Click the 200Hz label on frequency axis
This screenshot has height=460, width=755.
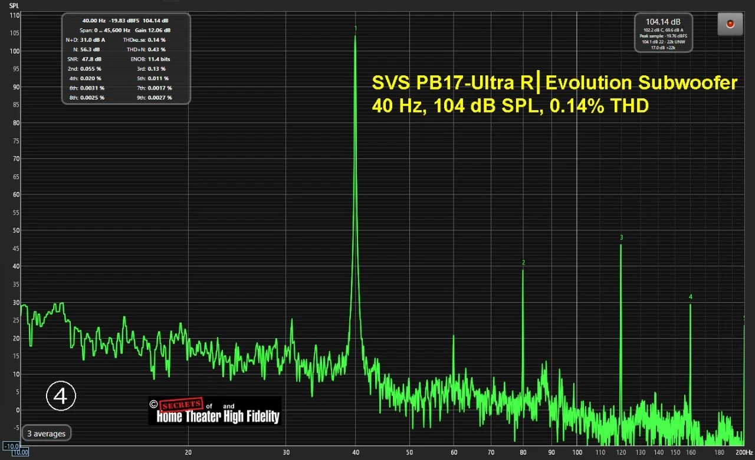click(743, 452)
